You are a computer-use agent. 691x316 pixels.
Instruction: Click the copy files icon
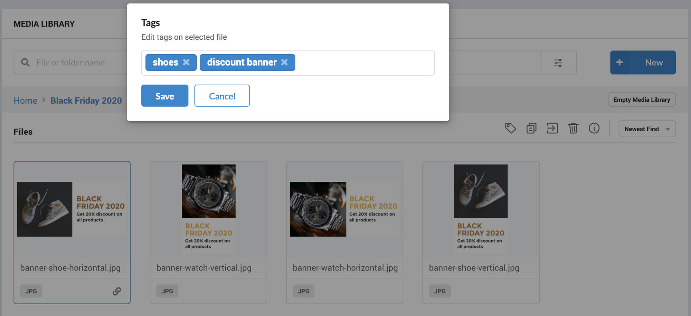(531, 128)
